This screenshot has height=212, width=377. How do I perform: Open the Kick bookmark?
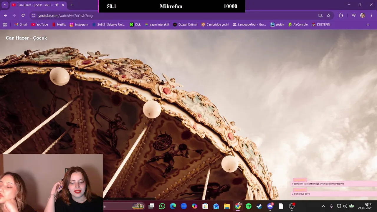click(x=135, y=24)
